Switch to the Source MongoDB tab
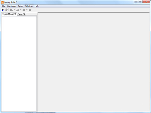 9,14
